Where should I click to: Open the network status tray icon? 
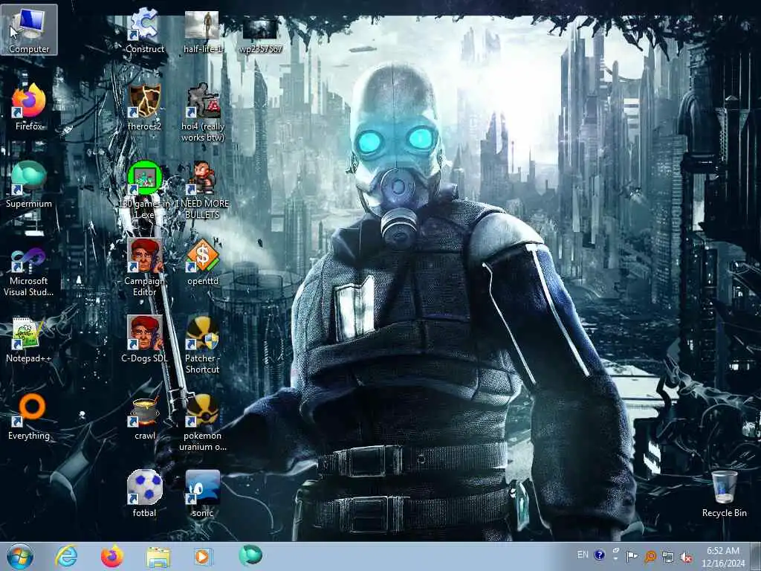point(668,557)
